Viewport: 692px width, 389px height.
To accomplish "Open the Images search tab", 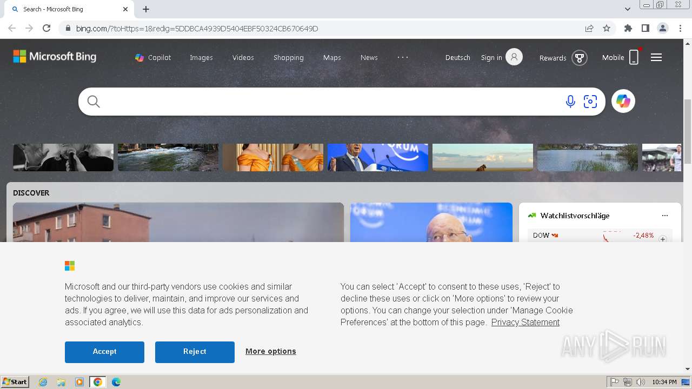I will (x=201, y=57).
